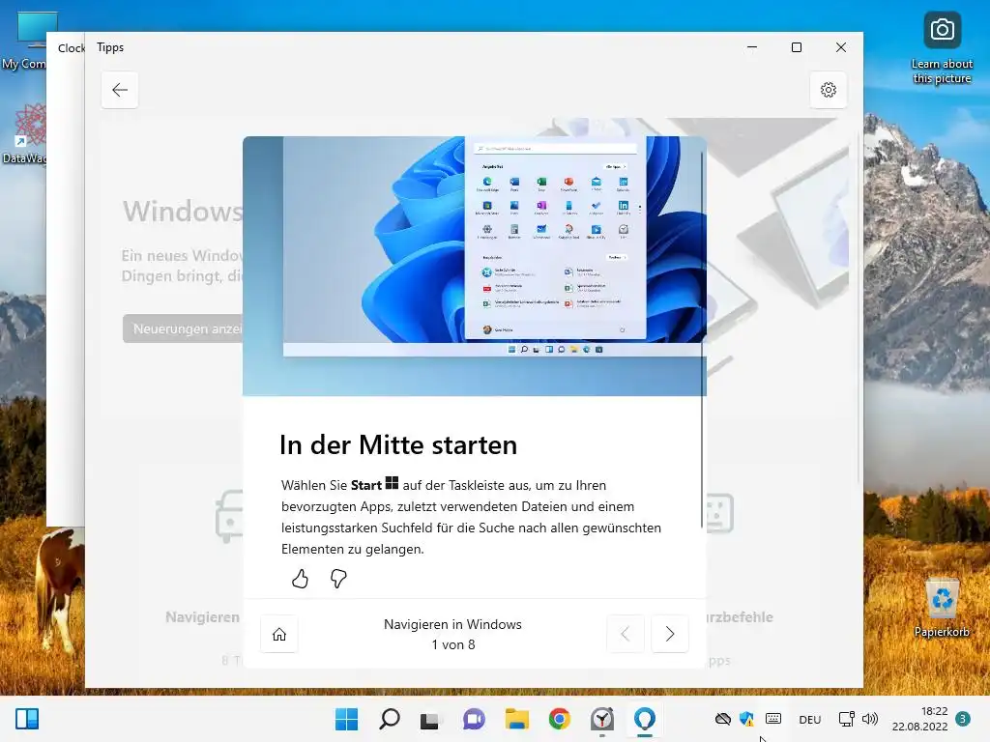Show next tip with right chevron
Image resolution: width=990 pixels, height=742 pixels.
pyautogui.click(x=669, y=634)
